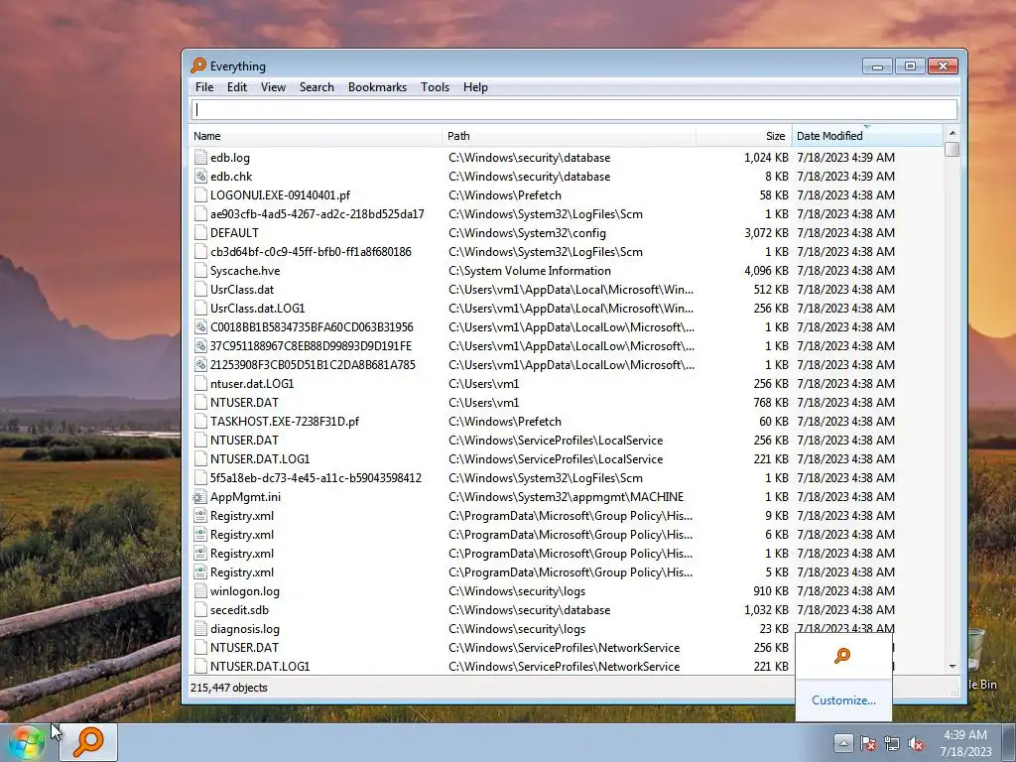The height and width of the screenshot is (762, 1016).
Task: Click the 215,447 objects status bar text
Action: click(229, 688)
